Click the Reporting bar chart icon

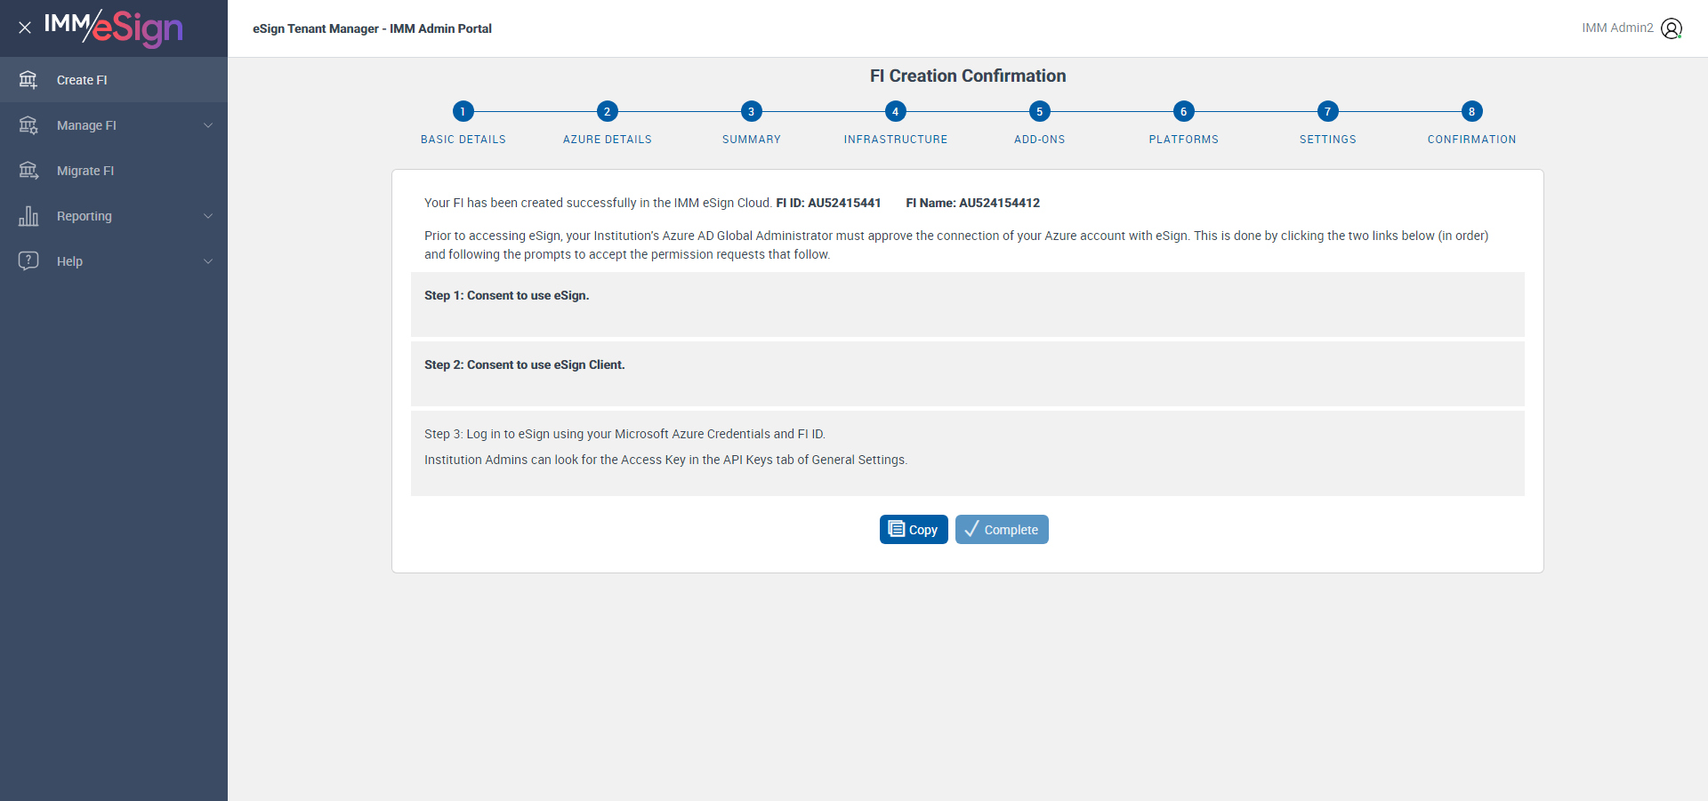(x=28, y=216)
